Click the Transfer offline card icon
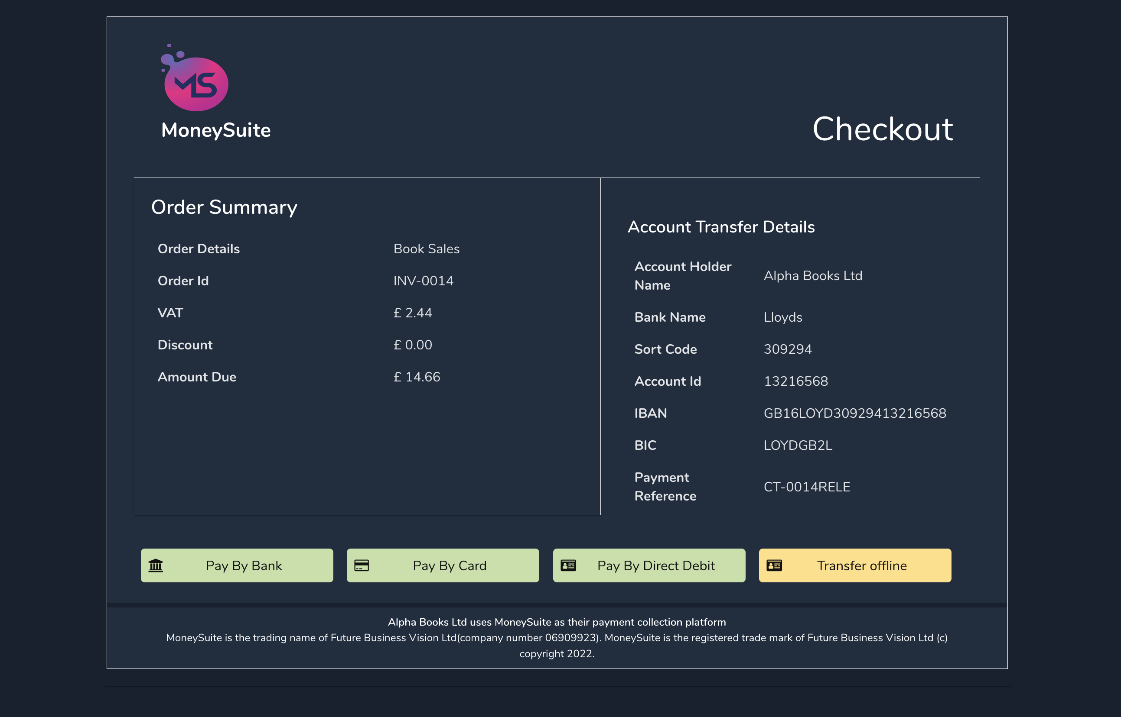The height and width of the screenshot is (717, 1121). pos(774,566)
